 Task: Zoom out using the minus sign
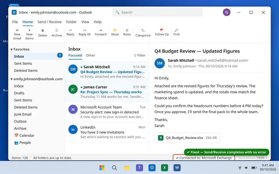pos(240,158)
